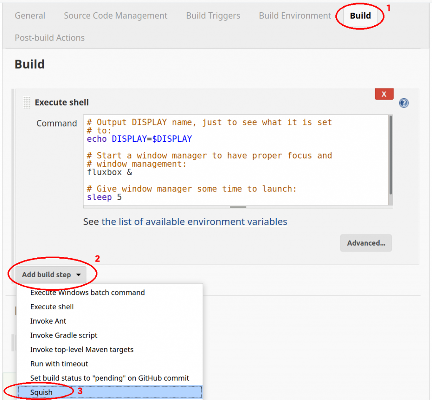Open the list of available environment variables
The image size is (432, 400).
pyautogui.click(x=194, y=222)
